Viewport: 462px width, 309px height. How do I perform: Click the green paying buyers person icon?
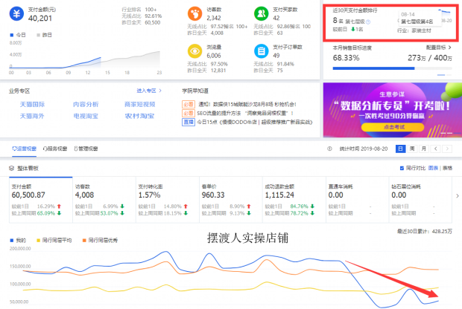tap(261, 14)
